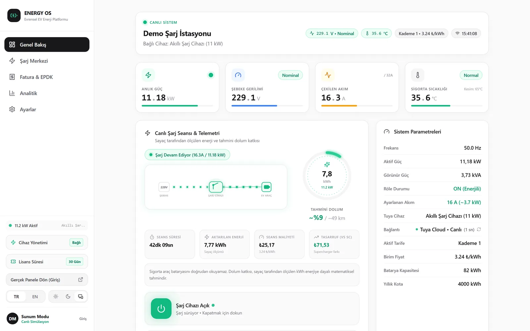Click the Anlık Güç progress bar
Screen dimensions: 530x331
[177, 106]
